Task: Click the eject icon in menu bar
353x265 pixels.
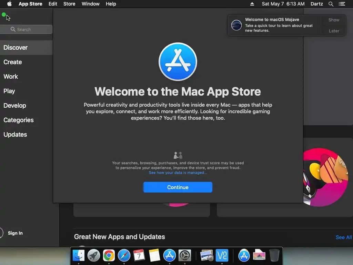Action: tap(252, 4)
